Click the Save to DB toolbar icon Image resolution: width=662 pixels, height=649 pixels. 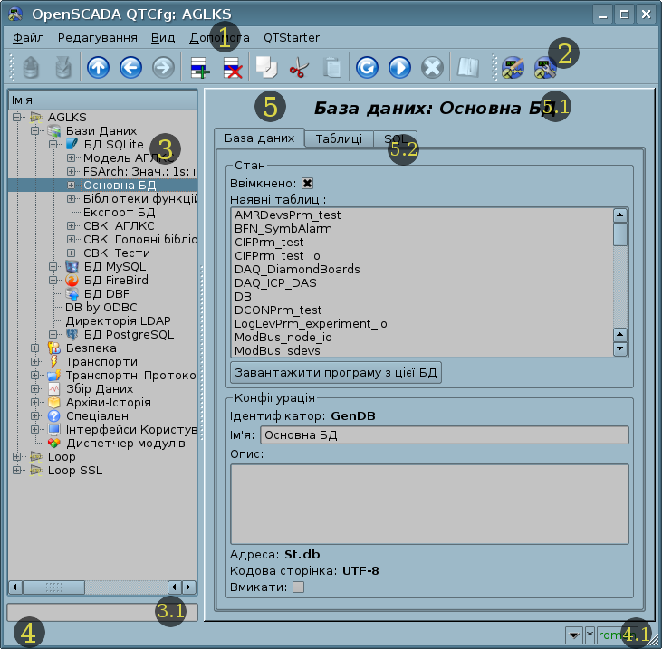(63, 68)
